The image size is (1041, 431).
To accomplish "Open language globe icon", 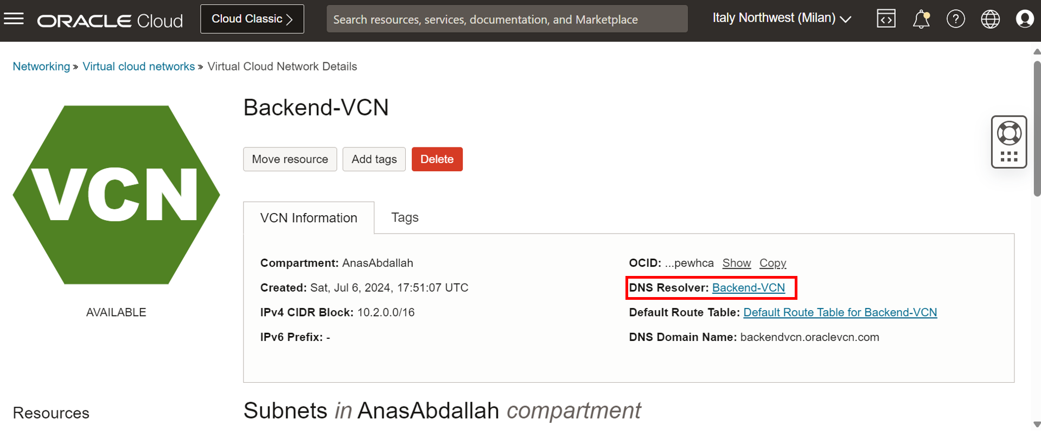I will [x=990, y=19].
